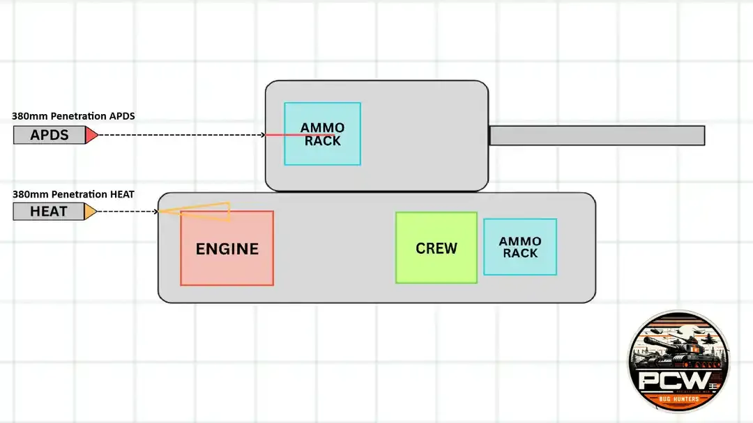Click the red APDS shell tip

[91, 135]
